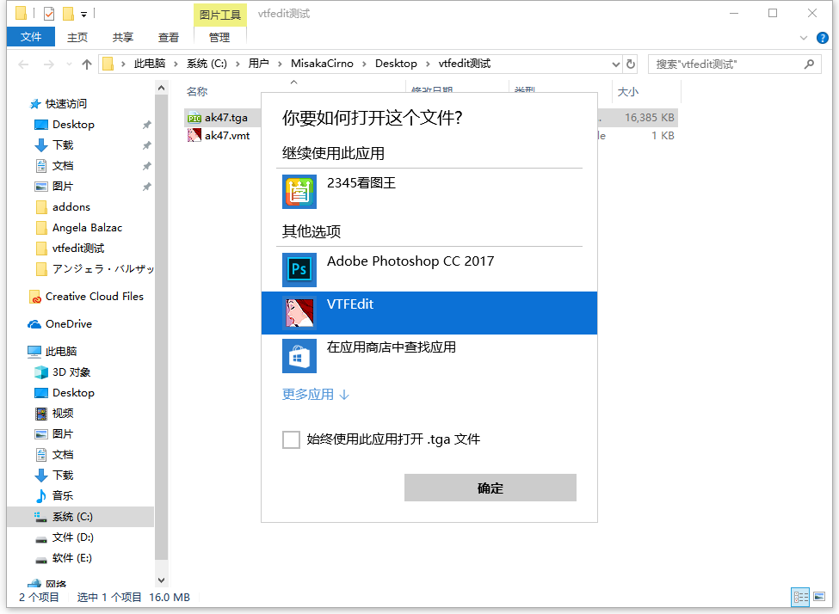Open the 查看 ribbon tab
This screenshot has height=614, width=839.
(168, 38)
